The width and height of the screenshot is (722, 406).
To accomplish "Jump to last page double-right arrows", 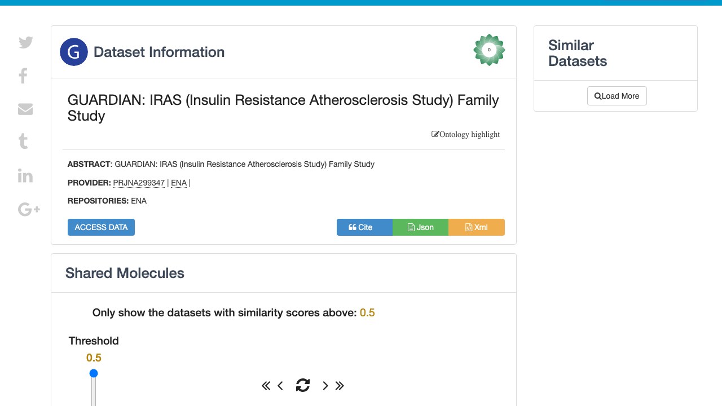I will [340, 386].
